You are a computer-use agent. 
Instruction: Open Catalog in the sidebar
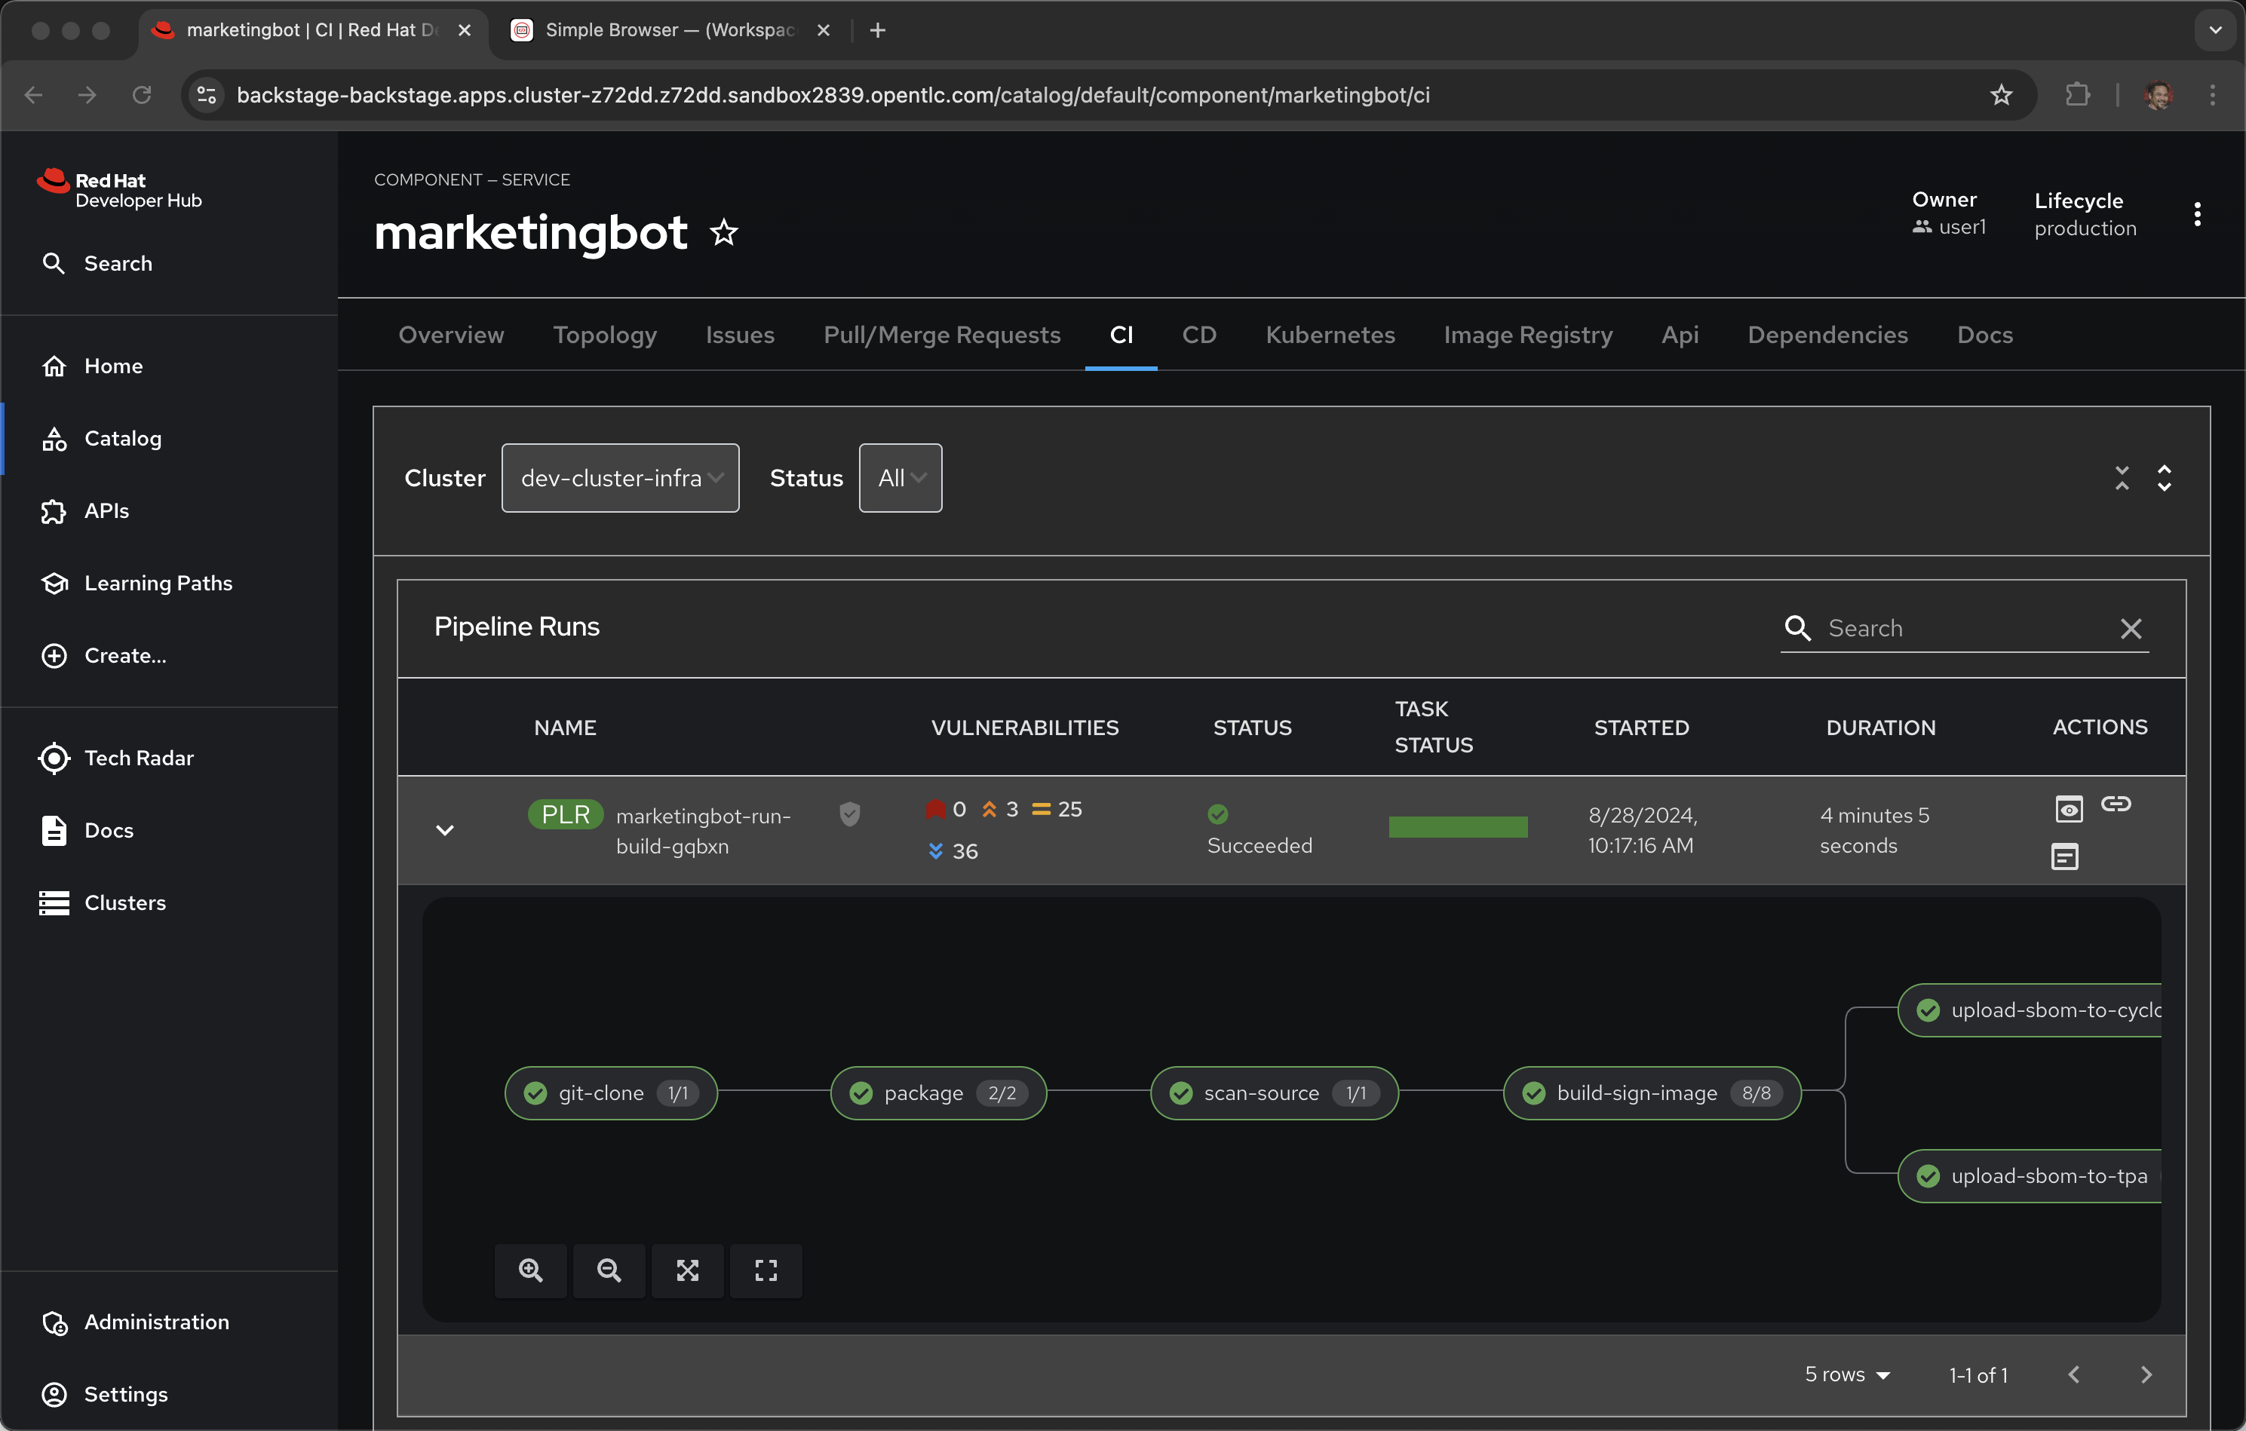point(122,438)
